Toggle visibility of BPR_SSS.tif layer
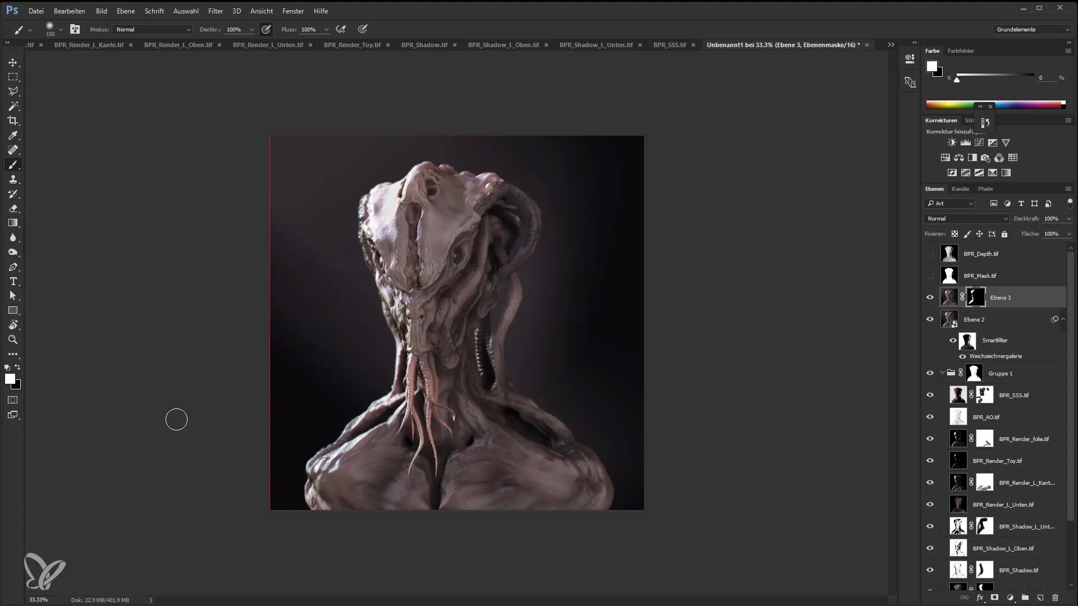 click(931, 395)
